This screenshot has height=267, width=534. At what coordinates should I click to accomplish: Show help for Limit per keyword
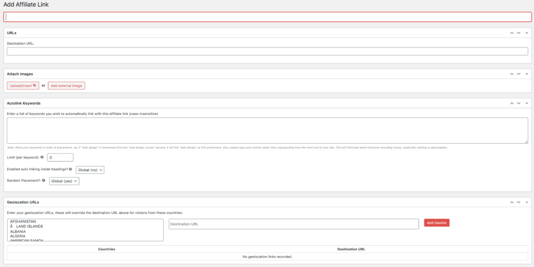(42, 157)
